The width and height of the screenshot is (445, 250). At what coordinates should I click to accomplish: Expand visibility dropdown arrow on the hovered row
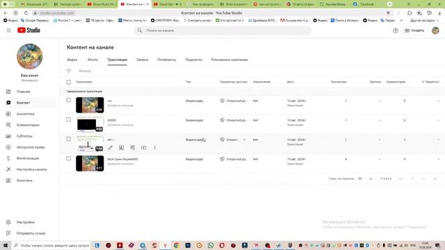point(244,140)
